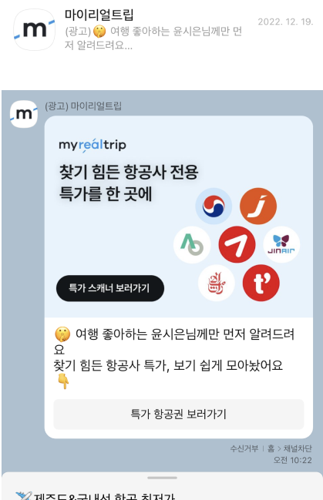This screenshot has height=500, width=323.
Task: Tap the message text about 윤시은님
Action: [174, 357]
